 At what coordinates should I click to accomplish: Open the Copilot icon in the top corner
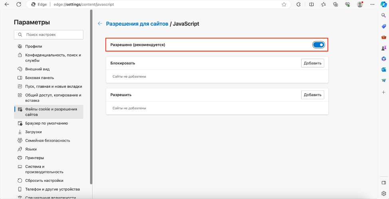coord(383,4)
